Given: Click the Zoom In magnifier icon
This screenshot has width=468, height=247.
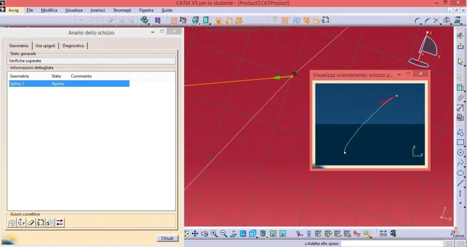Looking at the screenshot, I should 214,233.
